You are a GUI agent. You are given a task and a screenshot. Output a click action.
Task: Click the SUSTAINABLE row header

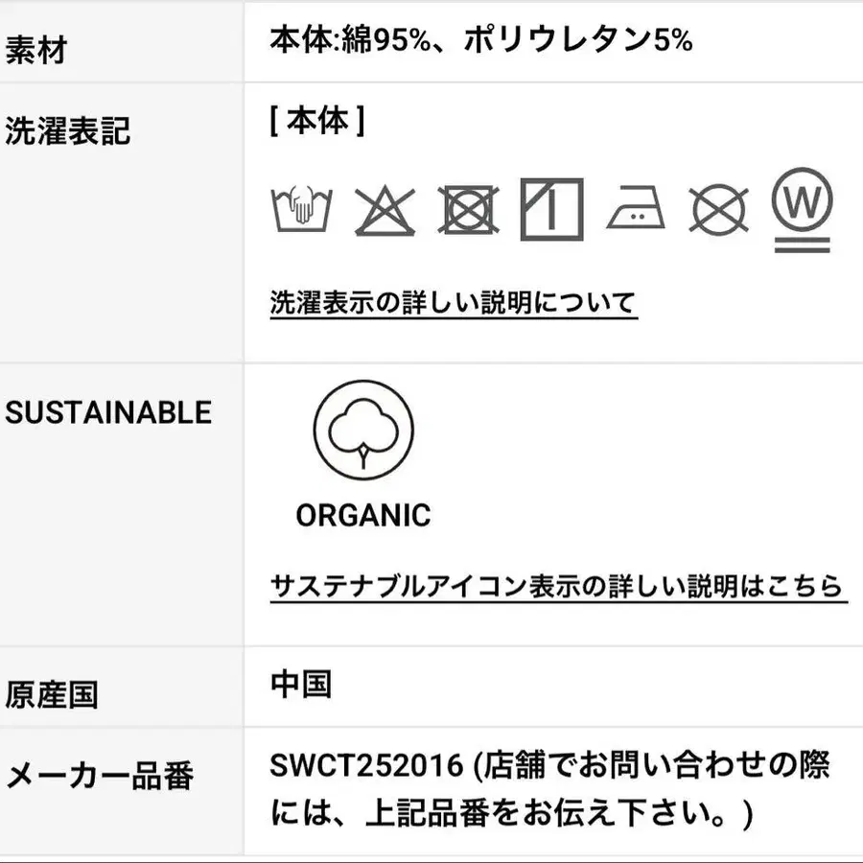108,412
